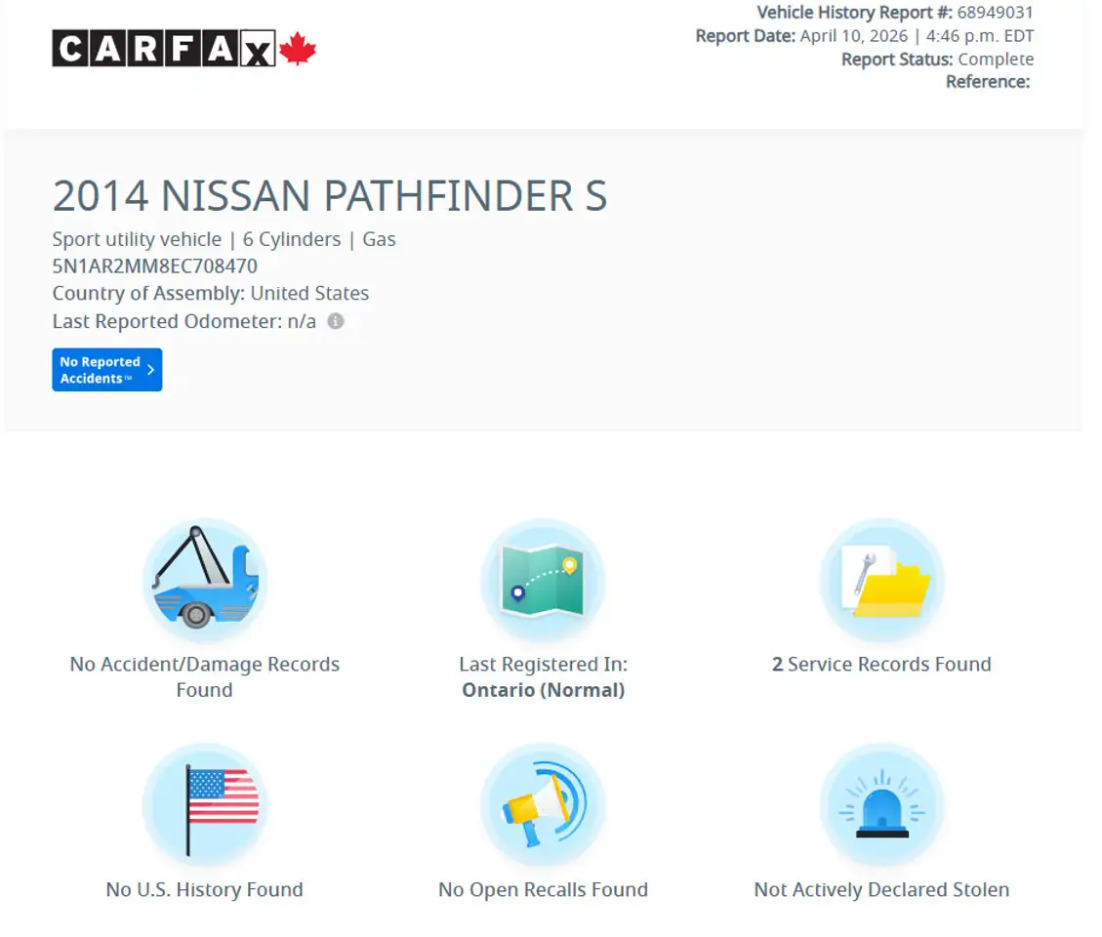Select Not Actively Declared Stolen label

click(882, 889)
